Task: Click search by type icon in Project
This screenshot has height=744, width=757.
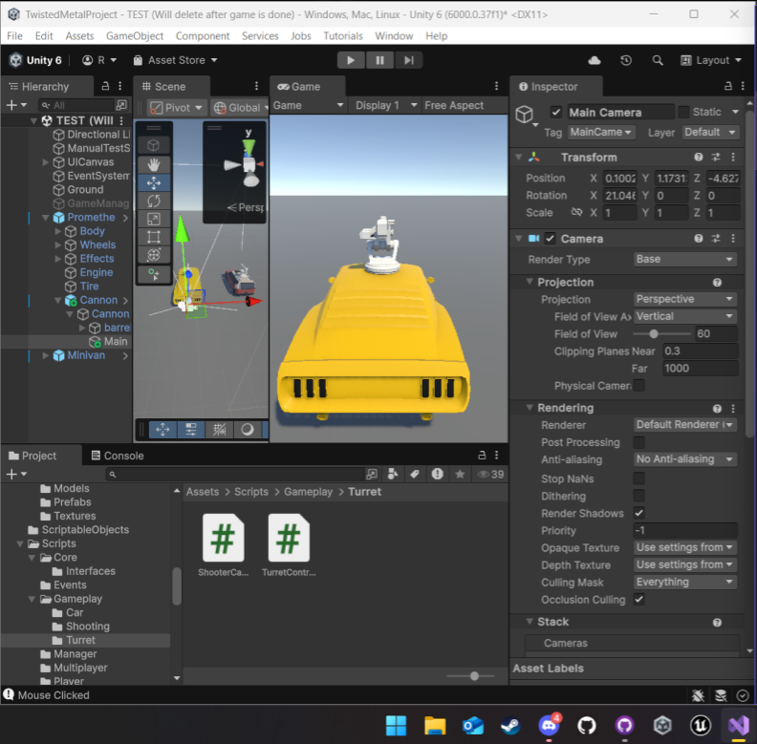Action: tap(393, 475)
